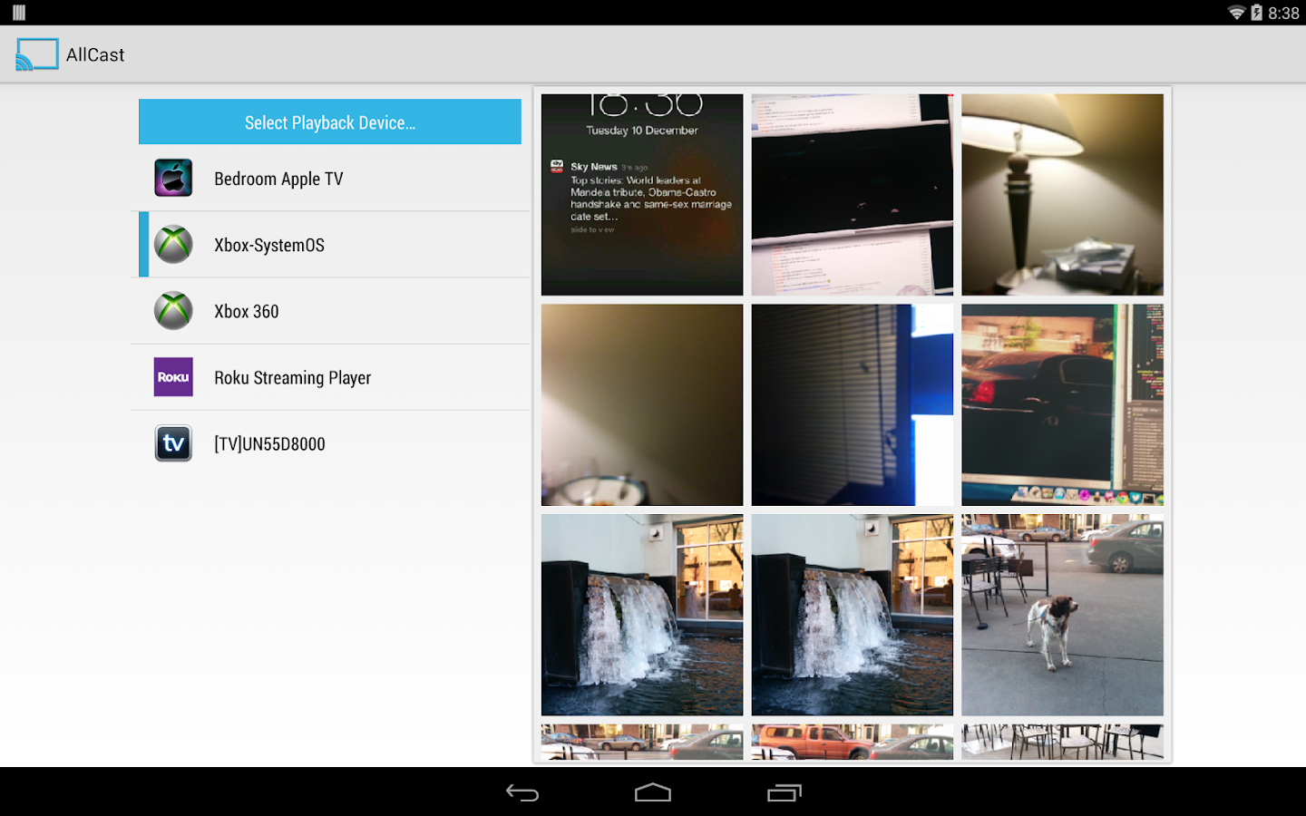Click the Xbox 360 logo icon
This screenshot has height=816, width=1306.
[x=173, y=311]
